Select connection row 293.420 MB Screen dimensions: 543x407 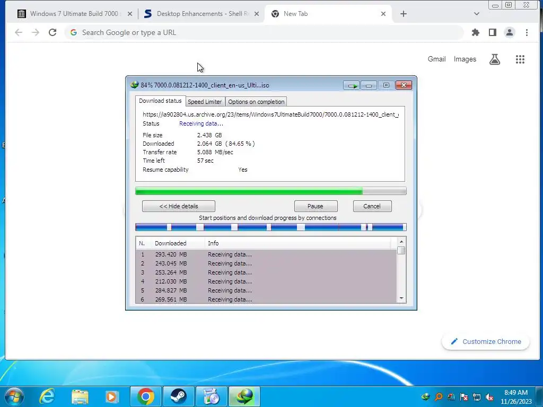click(x=266, y=254)
